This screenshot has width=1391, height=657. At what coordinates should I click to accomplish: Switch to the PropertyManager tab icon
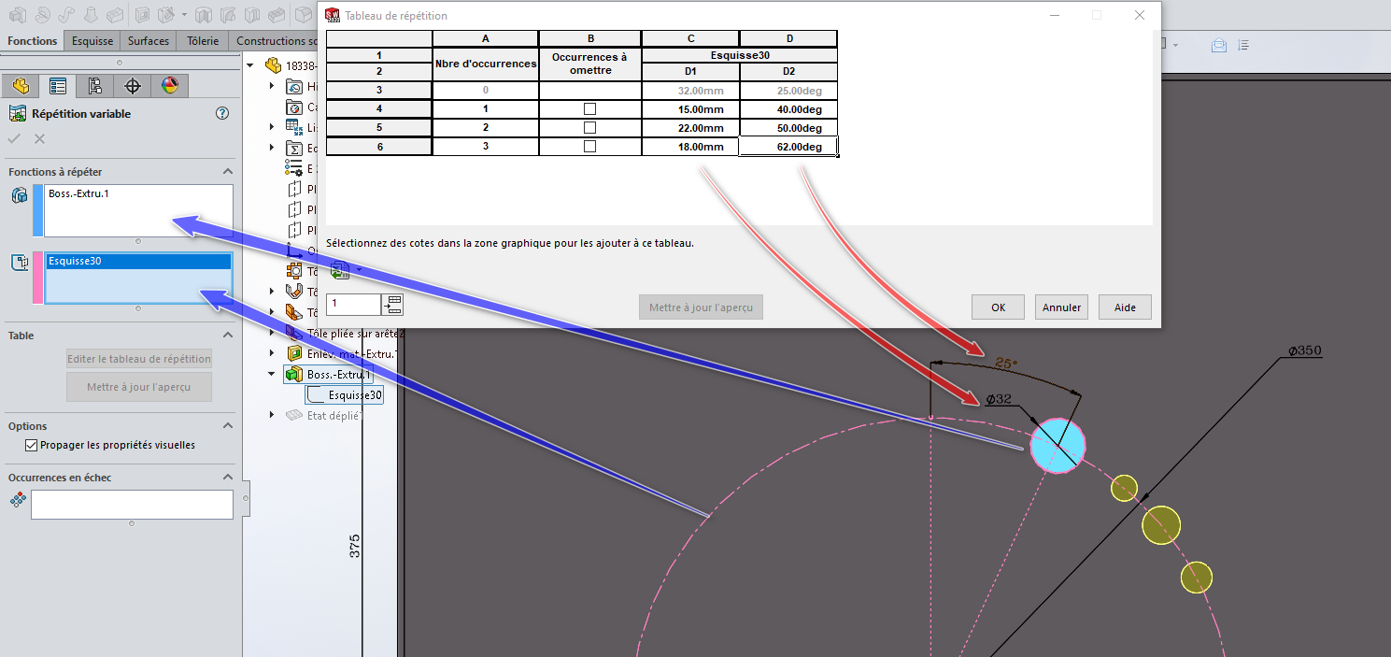pos(58,86)
